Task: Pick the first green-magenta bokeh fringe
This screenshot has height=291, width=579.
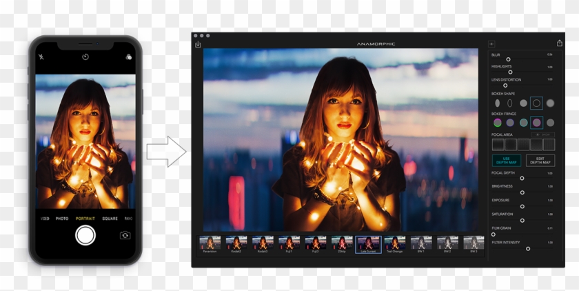Action: pos(497,122)
